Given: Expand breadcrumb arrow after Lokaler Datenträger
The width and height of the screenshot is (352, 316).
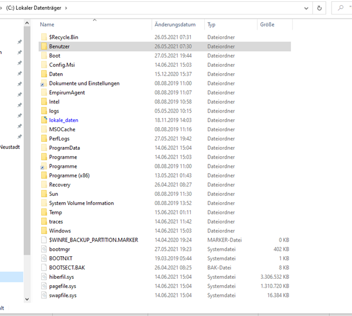Looking at the screenshot, I should [66, 8].
